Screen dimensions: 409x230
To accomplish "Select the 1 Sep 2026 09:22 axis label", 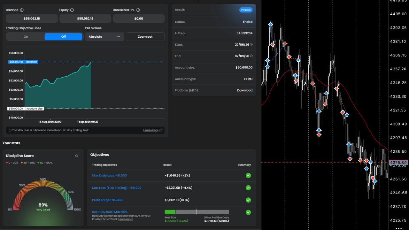I will (x=88, y=122).
